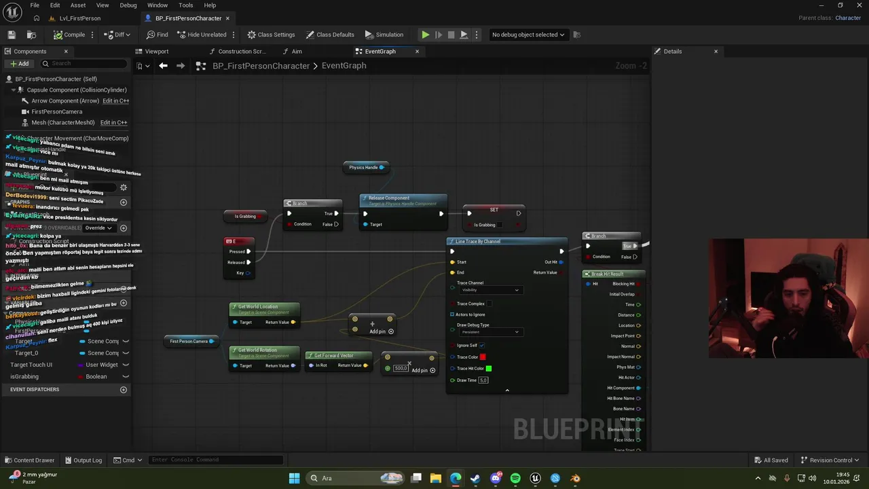Toggle the Ignore Self checkbox

482,346
